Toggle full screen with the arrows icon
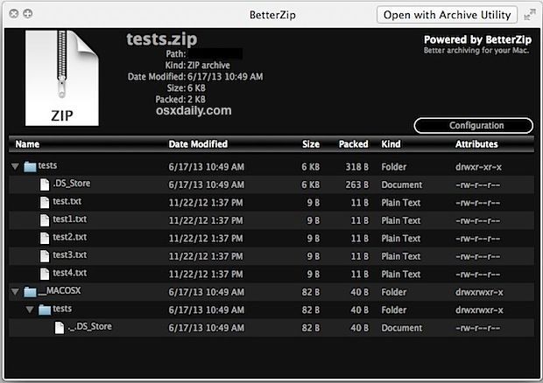This screenshot has width=543, height=383. pyautogui.click(x=530, y=15)
